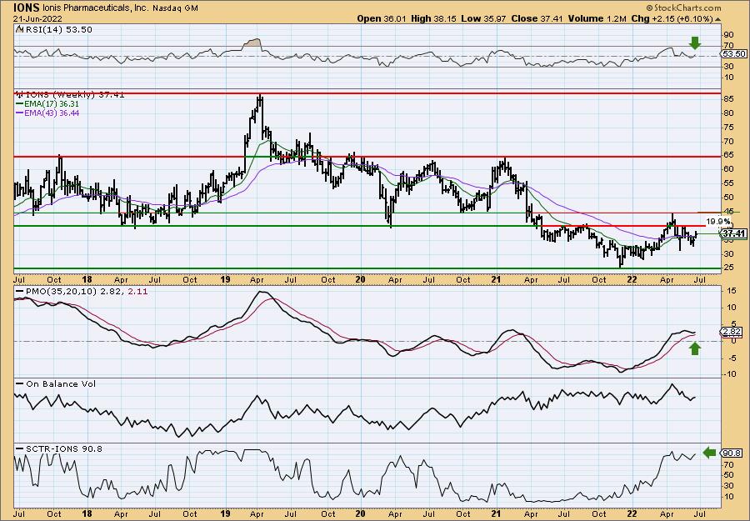Click the 19.9% annotation near price axis
This screenshot has height=521, width=750.
[x=718, y=222]
